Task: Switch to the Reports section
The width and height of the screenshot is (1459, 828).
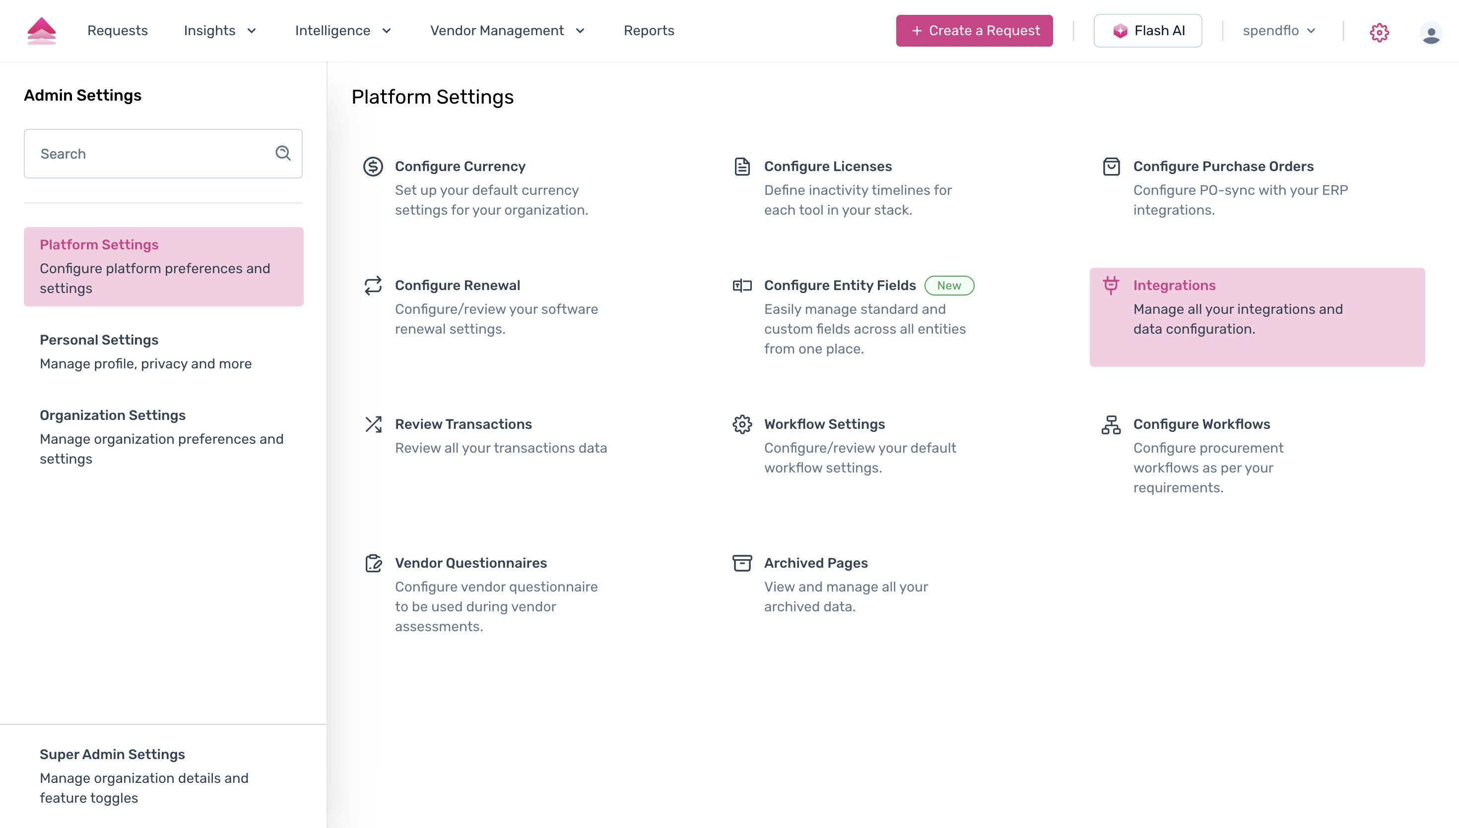Action: click(649, 31)
